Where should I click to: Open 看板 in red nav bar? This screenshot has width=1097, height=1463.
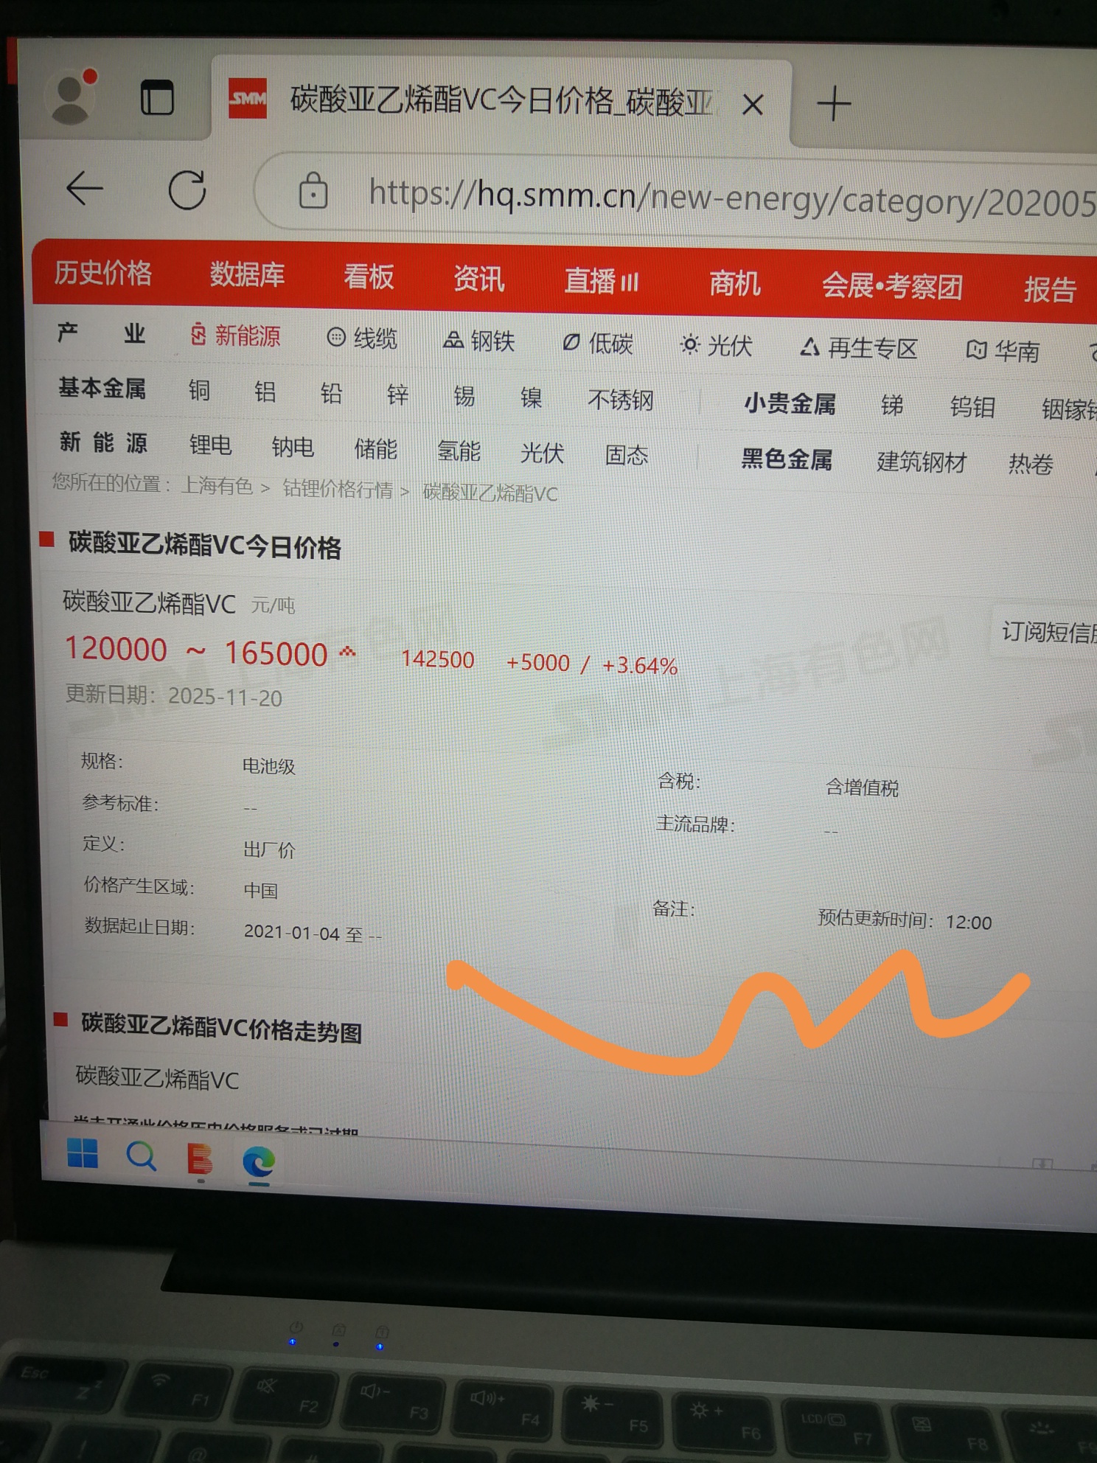[x=369, y=277]
